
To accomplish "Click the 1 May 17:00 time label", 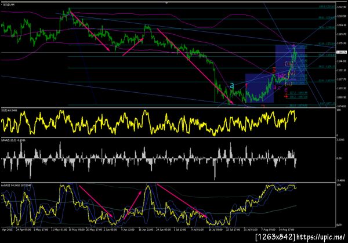I will [x=41, y=230].
